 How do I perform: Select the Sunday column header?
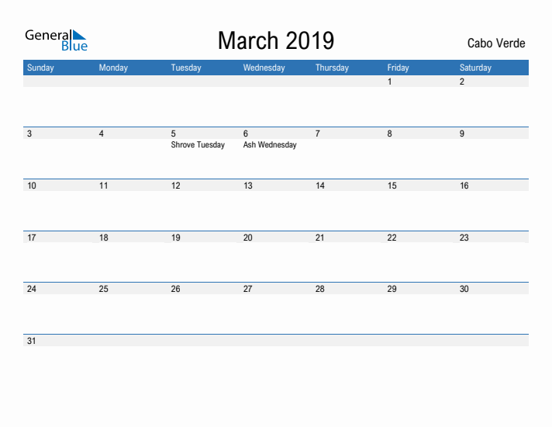pos(40,68)
